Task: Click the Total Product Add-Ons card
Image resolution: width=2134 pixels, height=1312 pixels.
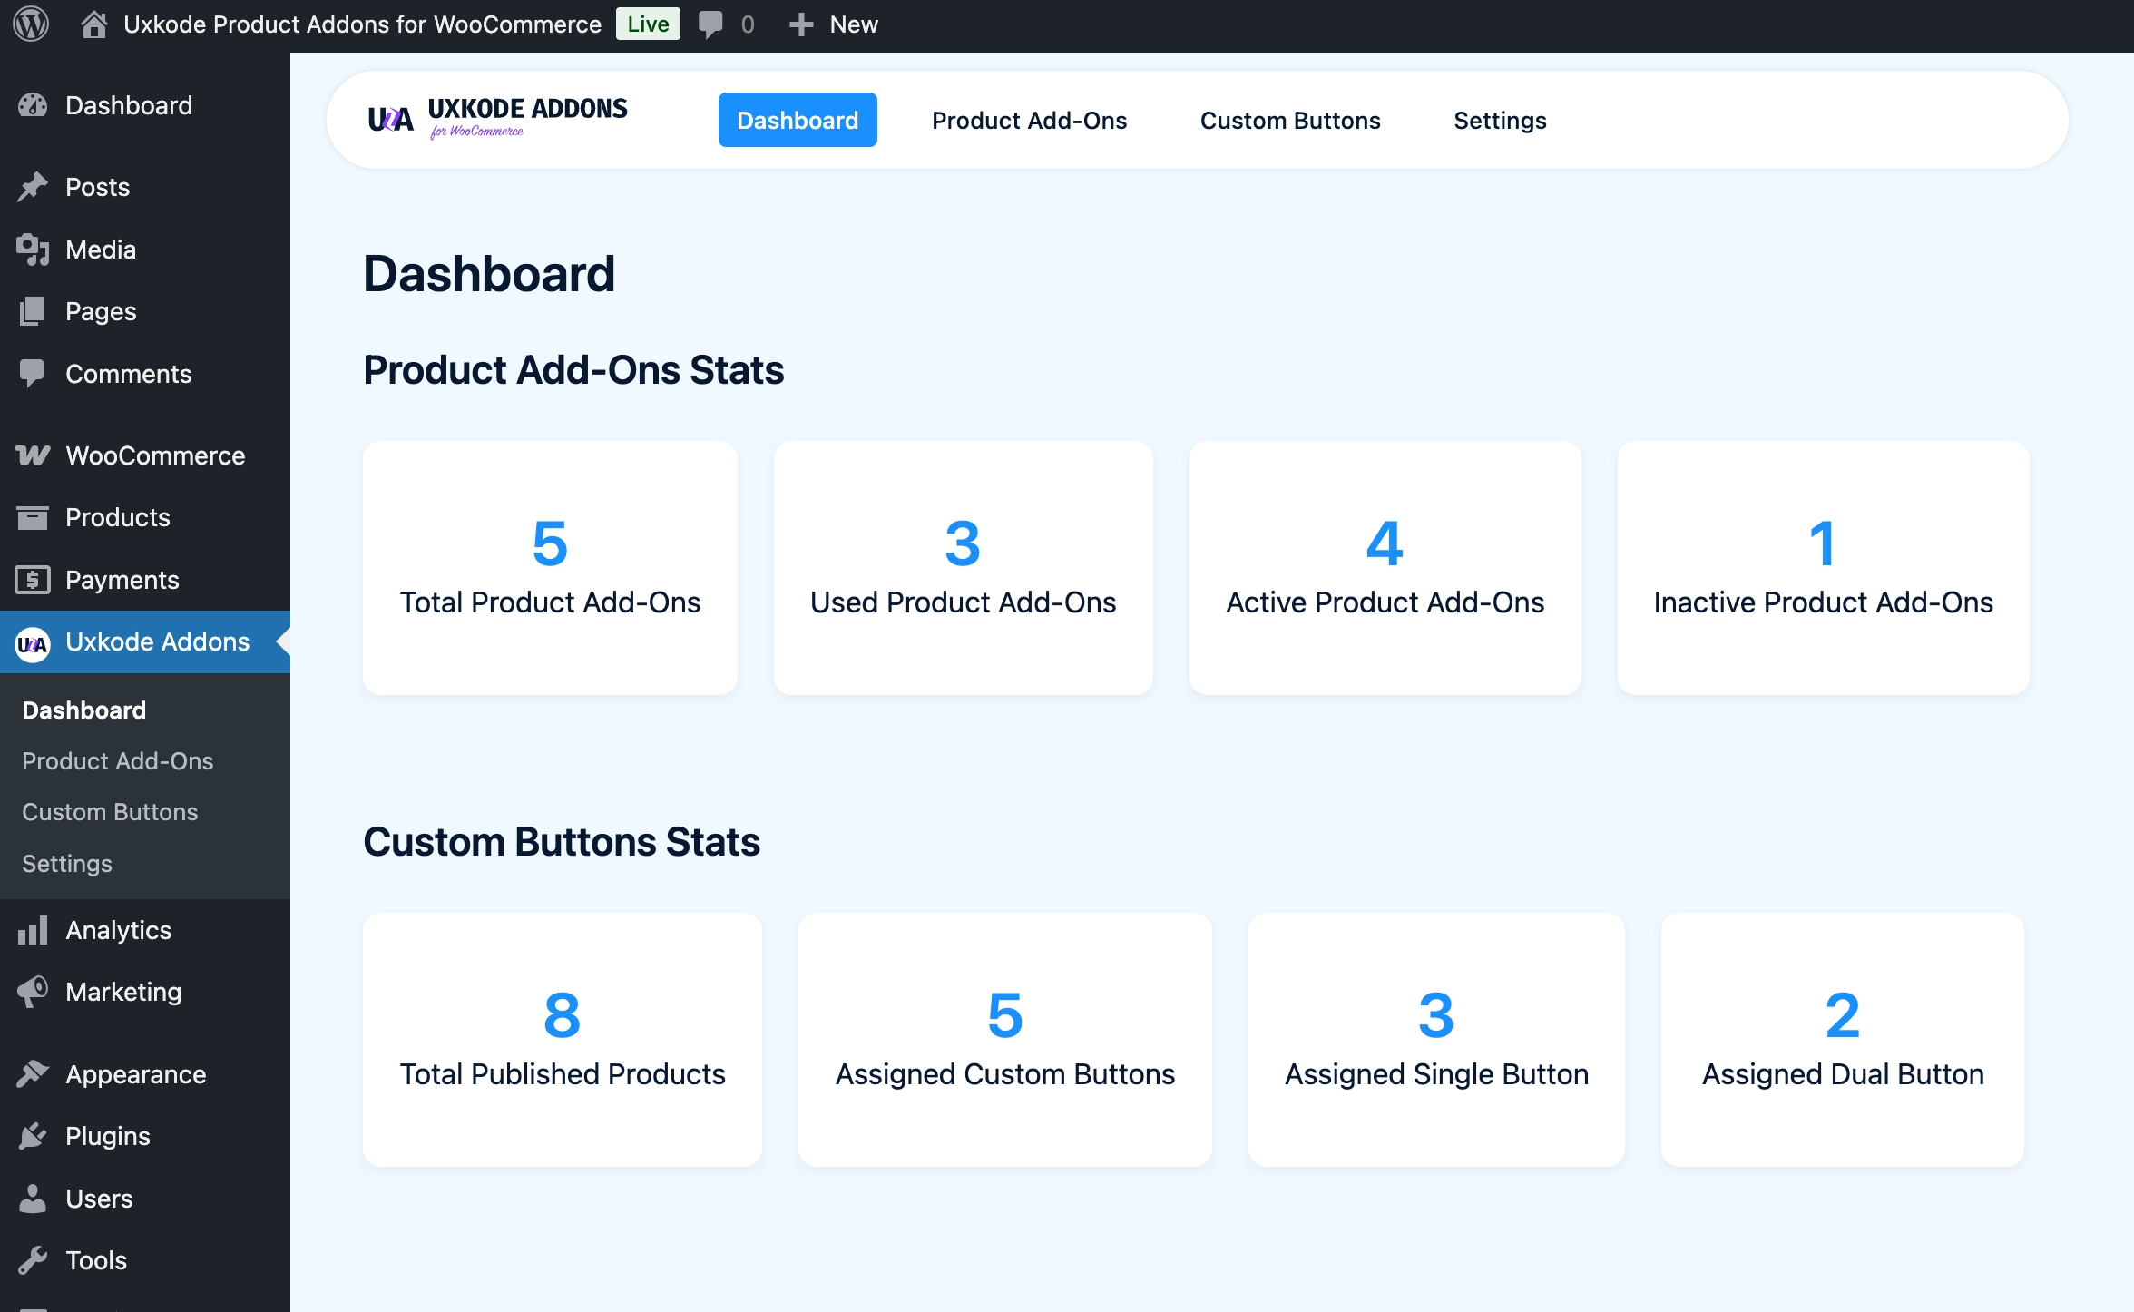Action: pyautogui.click(x=550, y=568)
